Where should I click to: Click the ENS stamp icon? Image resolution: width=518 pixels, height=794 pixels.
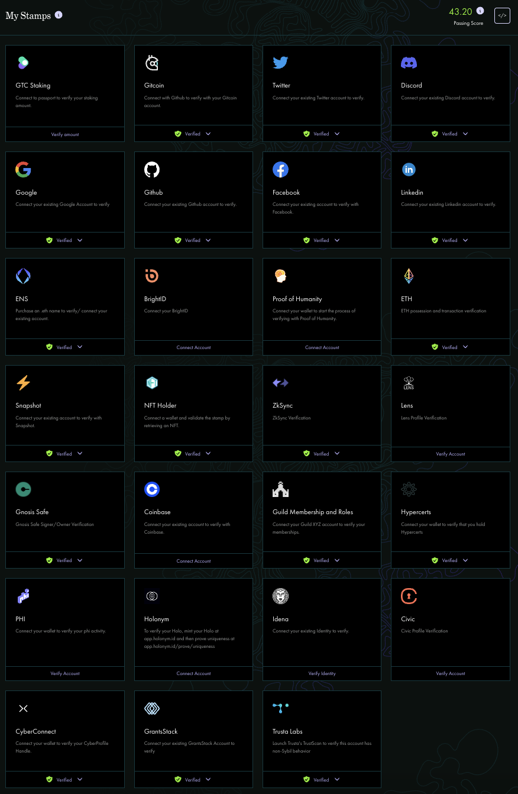23,276
